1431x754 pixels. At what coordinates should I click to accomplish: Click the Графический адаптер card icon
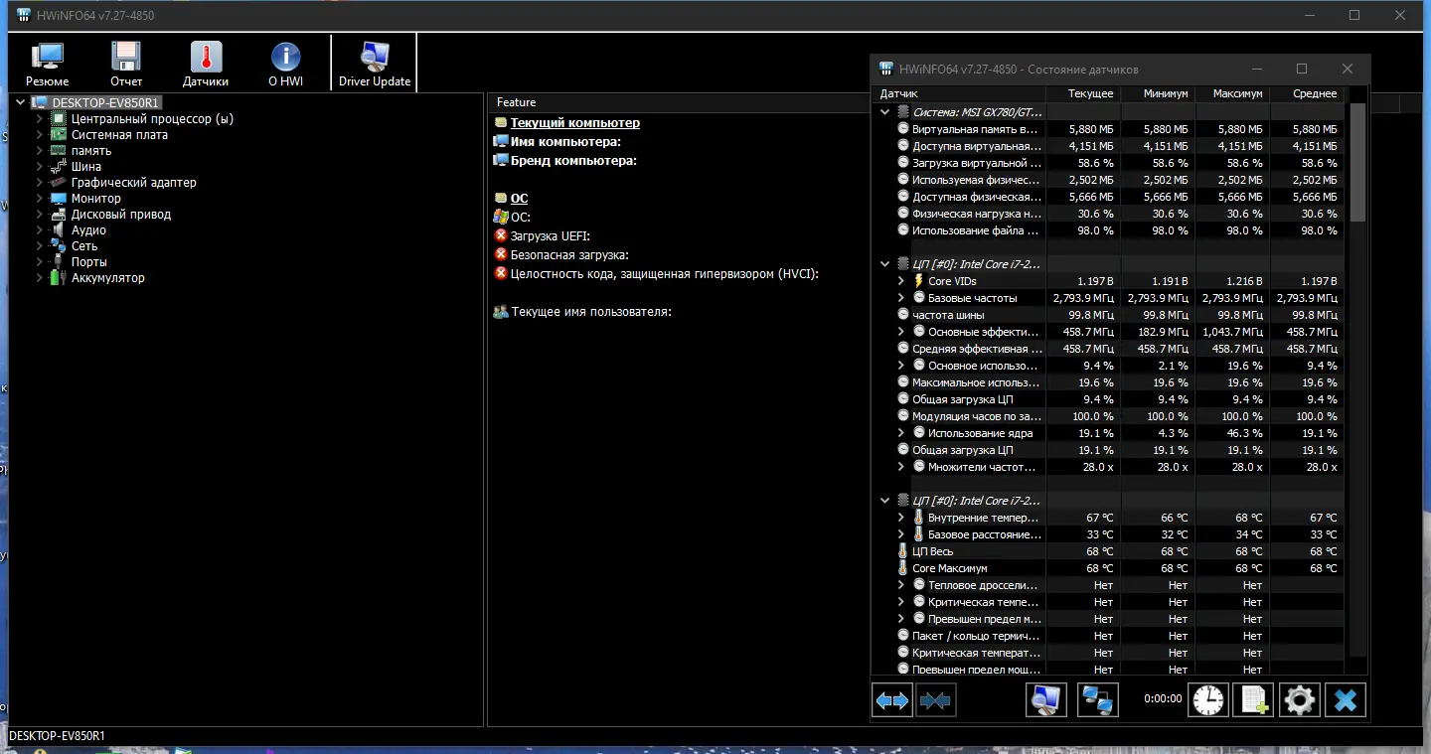(x=59, y=183)
